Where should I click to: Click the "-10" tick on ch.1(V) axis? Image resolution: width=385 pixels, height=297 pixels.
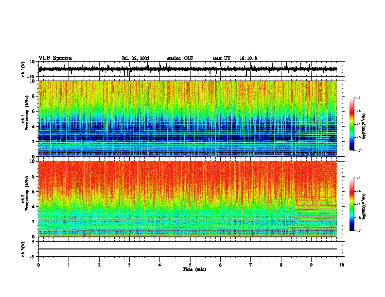coord(31,77)
